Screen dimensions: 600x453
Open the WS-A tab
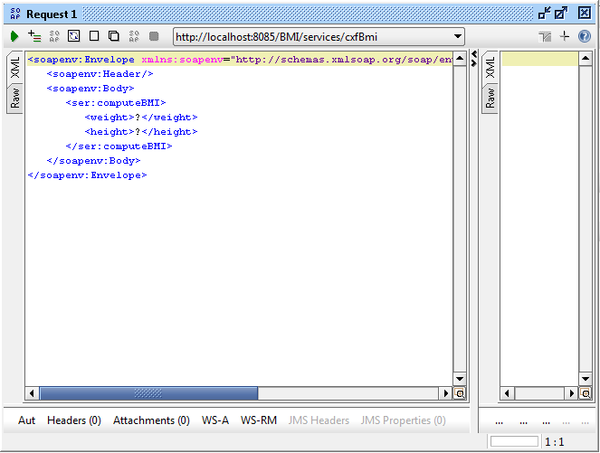pos(215,420)
